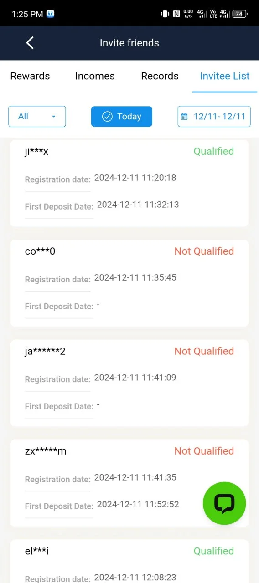Viewport: 259px width, 583px height.
Task: Switch to the Incomes tab
Action: pos(95,76)
